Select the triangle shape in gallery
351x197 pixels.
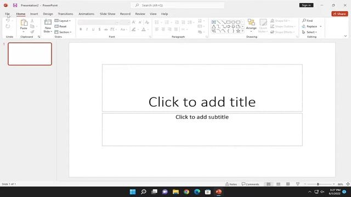point(214,27)
